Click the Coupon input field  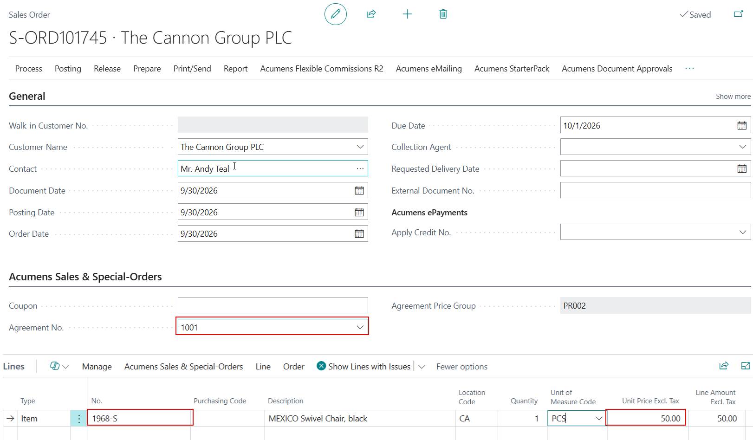(x=273, y=305)
